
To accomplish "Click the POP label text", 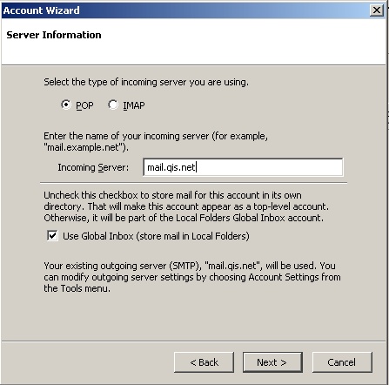I will point(84,105).
